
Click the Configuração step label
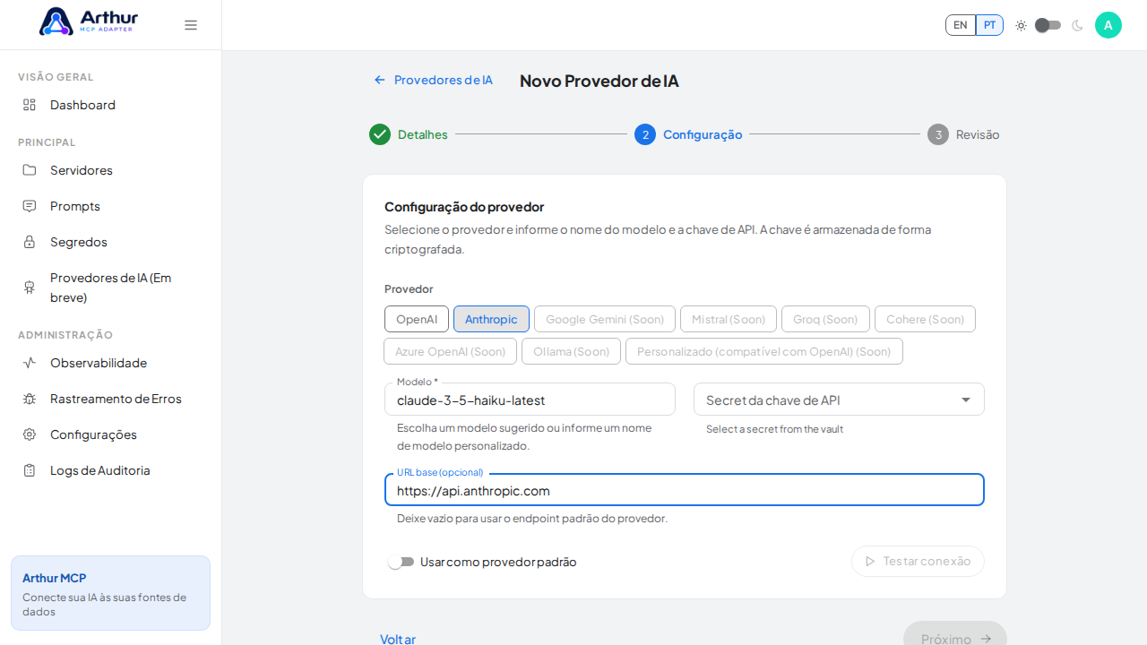703,134
